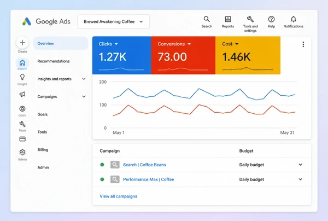This screenshot has width=328, height=221.
Task: Select the Campaigns megaphone icon
Action: (x=22, y=94)
